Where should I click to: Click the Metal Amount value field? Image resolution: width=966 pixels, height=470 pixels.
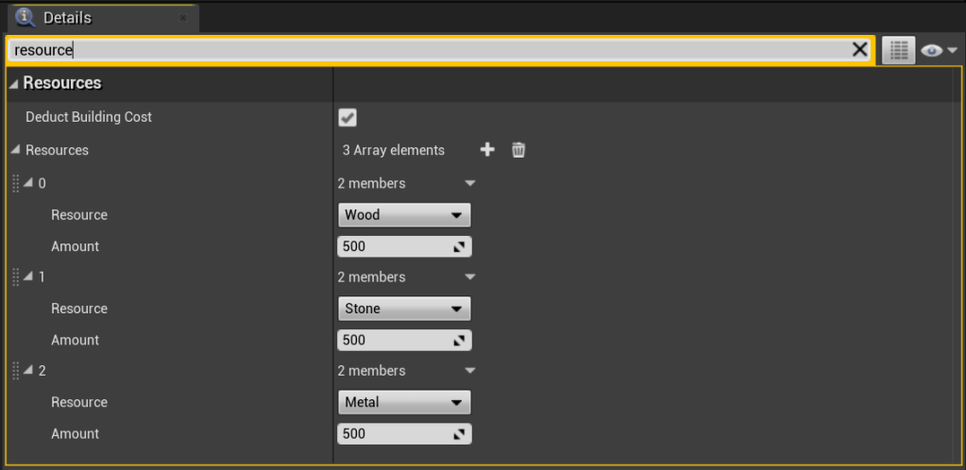click(404, 433)
